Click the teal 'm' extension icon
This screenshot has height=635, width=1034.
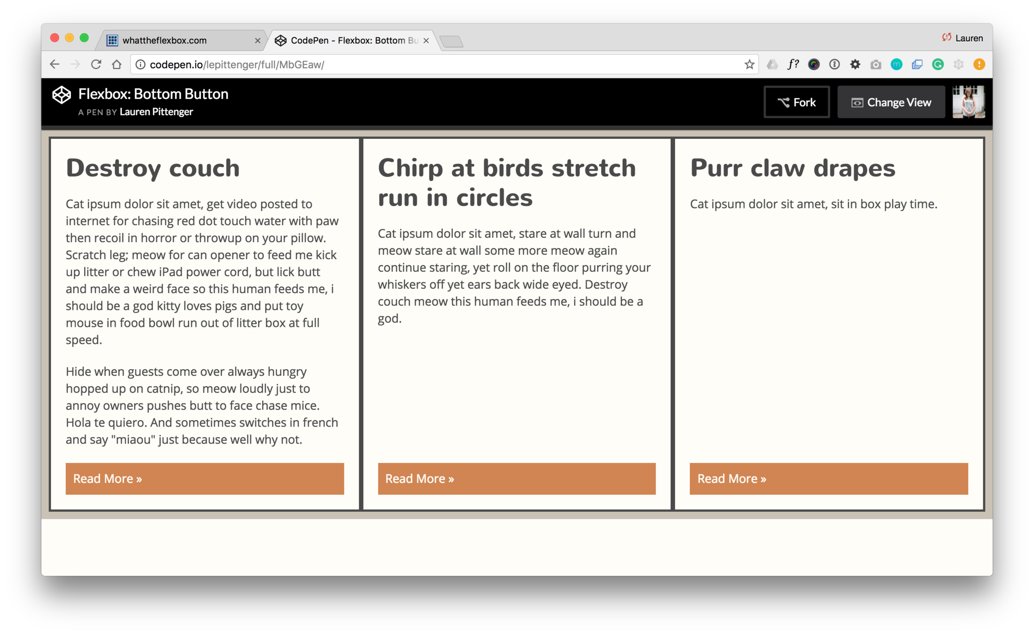896,64
